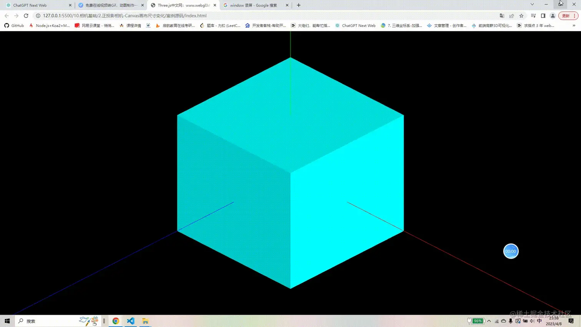Click the screen recording timer bubble
581x327 pixels.
511,251
